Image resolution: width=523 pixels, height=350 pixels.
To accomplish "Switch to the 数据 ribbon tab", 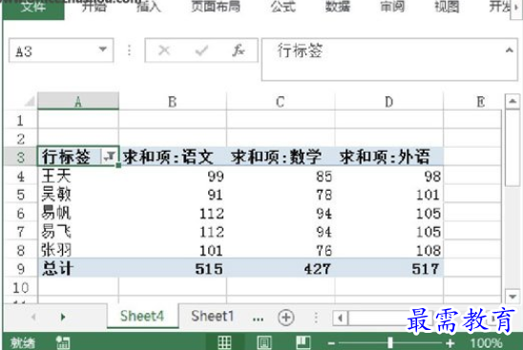I will [338, 7].
